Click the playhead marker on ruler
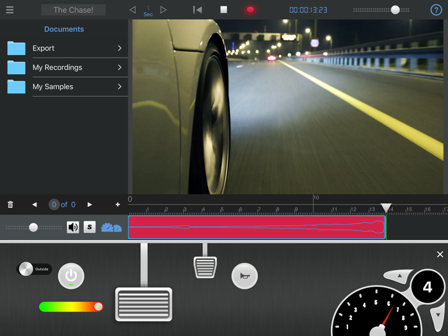Image resolution: width=448 pixels, height=336 pixels. tap(386, 208)
